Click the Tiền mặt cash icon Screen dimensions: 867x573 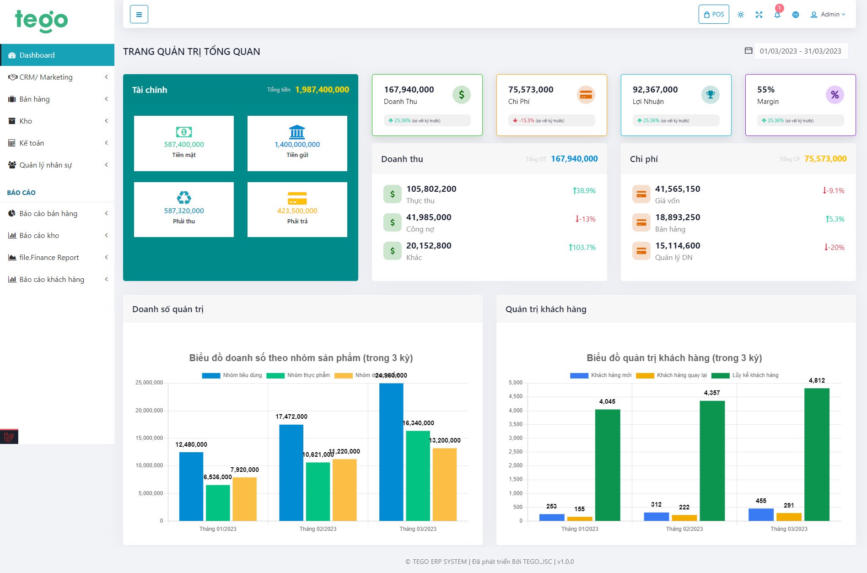click(x=184, y=132)
